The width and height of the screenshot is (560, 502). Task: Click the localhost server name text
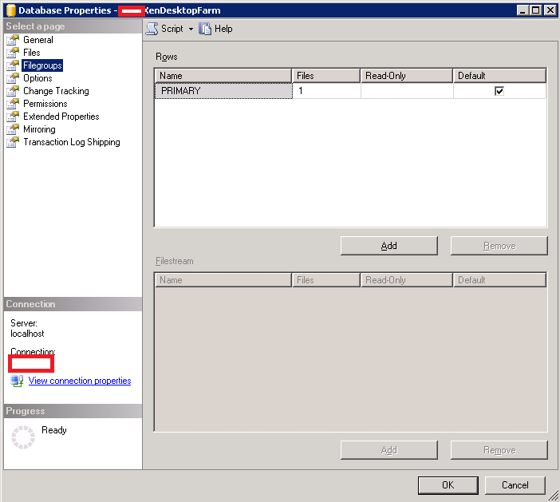[x=27, y=334]
